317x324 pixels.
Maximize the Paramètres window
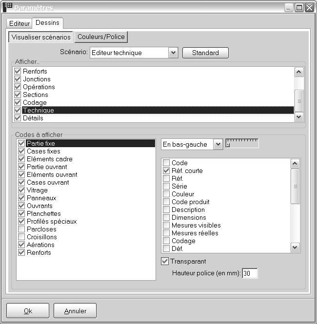tap(299, 8)
